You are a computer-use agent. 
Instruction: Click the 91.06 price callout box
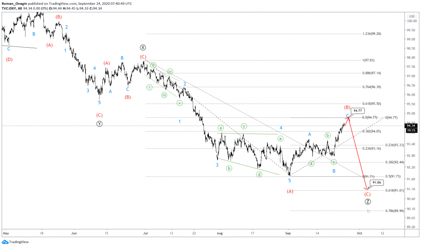(377, 182)
